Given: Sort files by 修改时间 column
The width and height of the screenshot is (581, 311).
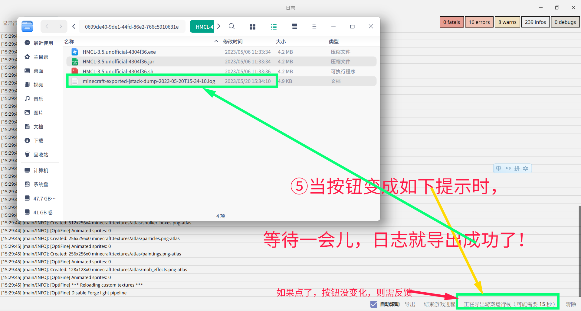Looking at the screenshot, I should click(248, 41).
